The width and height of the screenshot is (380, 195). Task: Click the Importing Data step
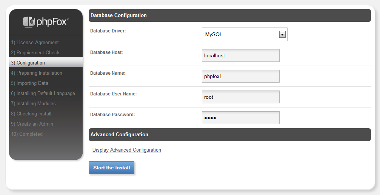click(x=30, y=83)
